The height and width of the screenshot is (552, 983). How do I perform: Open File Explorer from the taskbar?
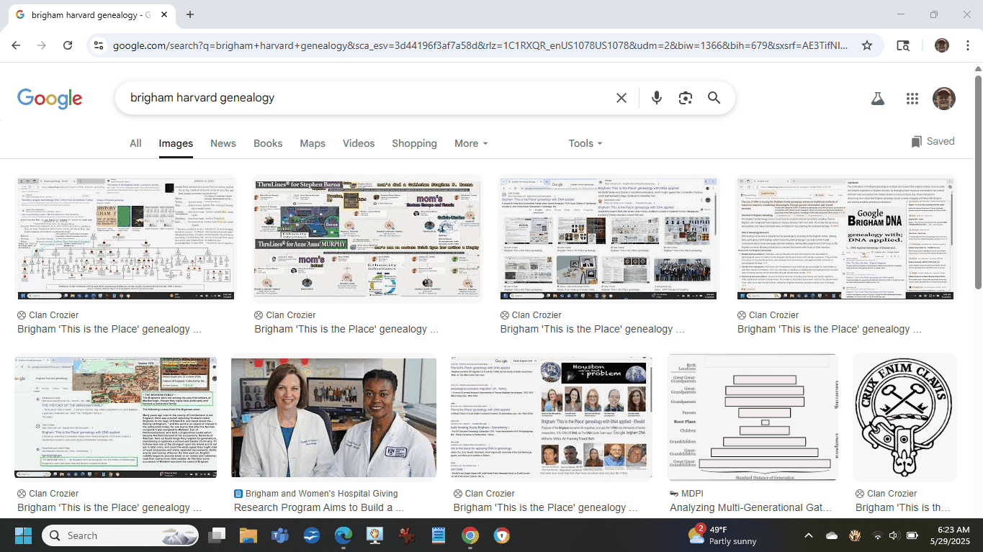[x=248, y=535]
